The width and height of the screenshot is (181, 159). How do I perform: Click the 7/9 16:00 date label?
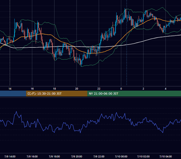coord(32,156)
